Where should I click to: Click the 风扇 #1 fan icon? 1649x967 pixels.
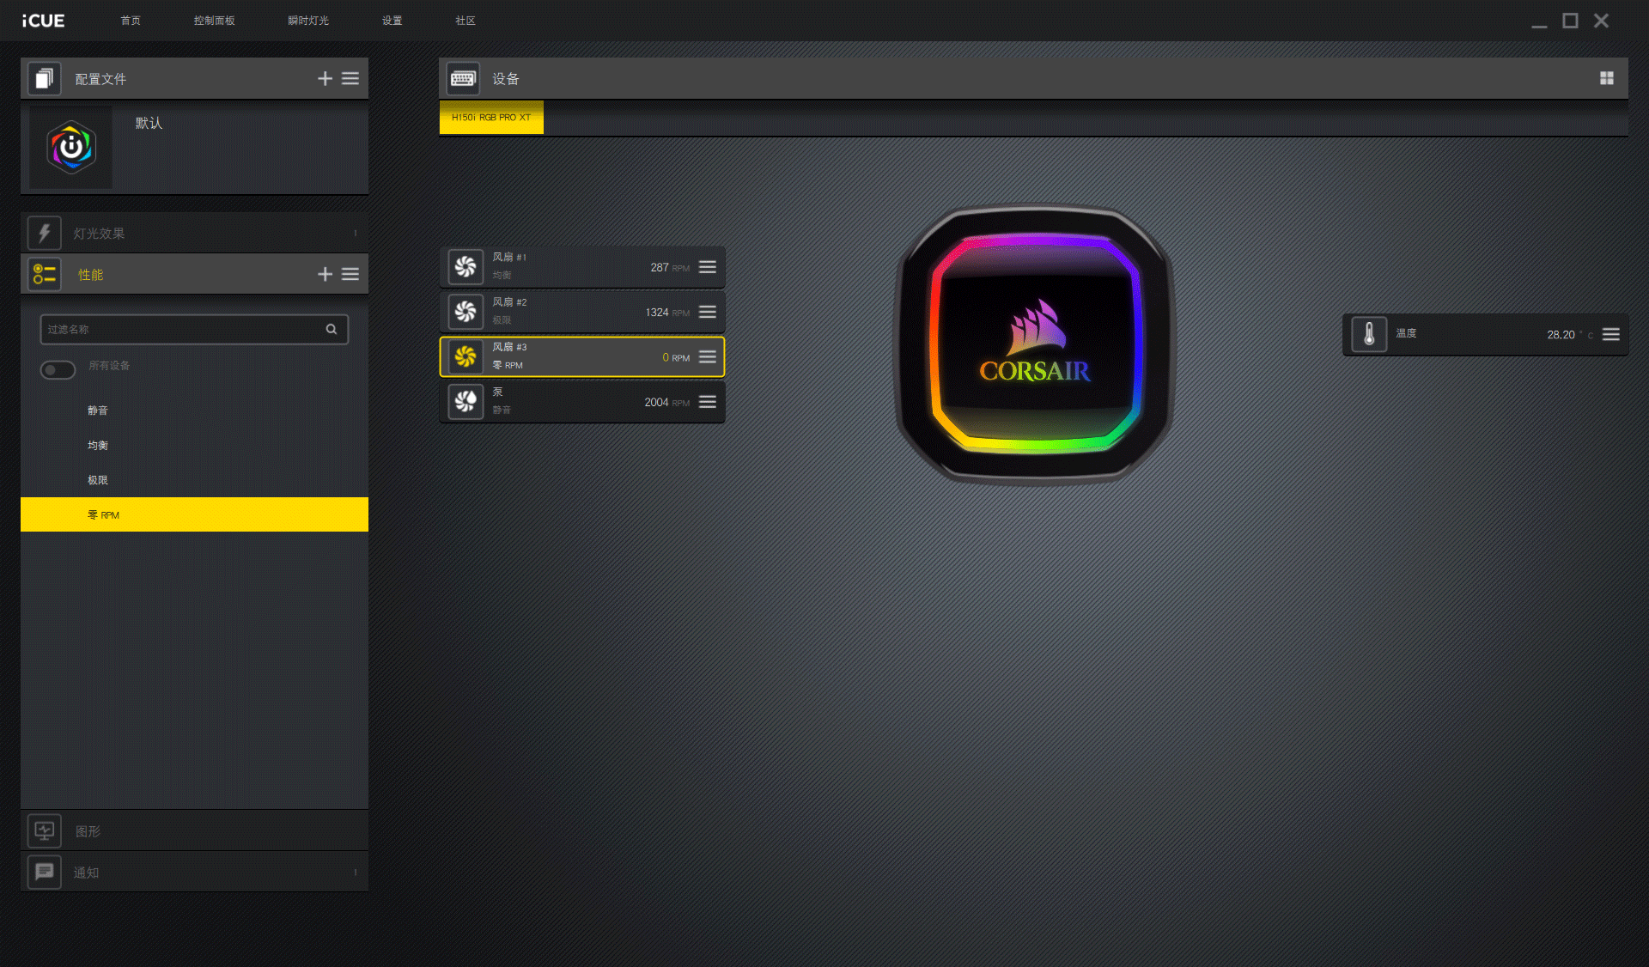click(465, 267)
